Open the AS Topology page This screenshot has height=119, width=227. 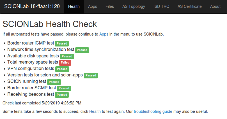(134, 6)
